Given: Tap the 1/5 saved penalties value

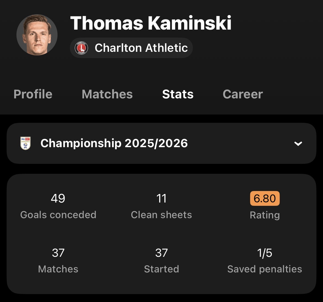Looking at the screenshot, I should coord(265,253).
